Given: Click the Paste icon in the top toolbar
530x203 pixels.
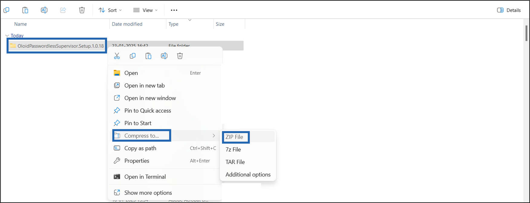Looking at the screenshot, I should pyautogui.click(x=25, y=10).
